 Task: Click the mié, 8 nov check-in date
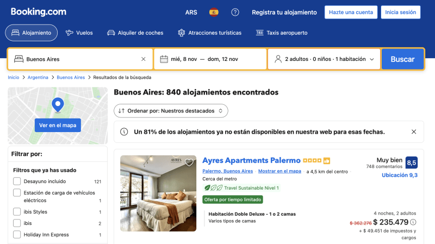click(184, 59)
